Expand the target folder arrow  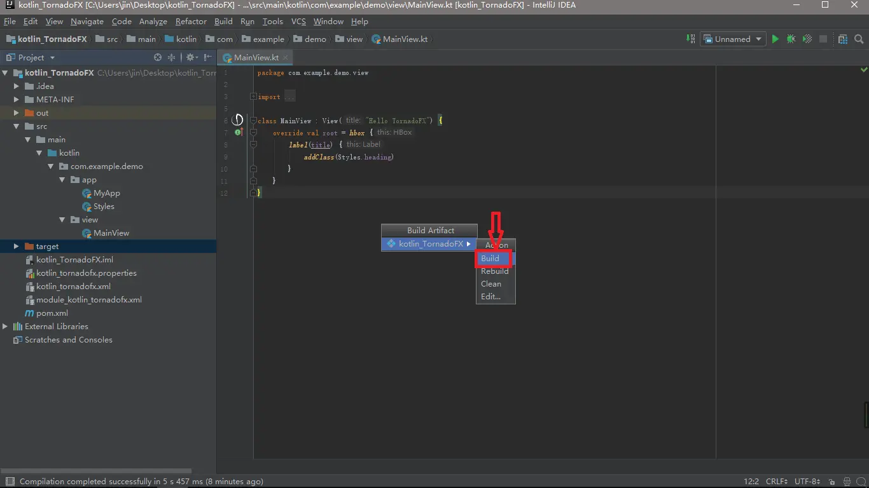17,247
